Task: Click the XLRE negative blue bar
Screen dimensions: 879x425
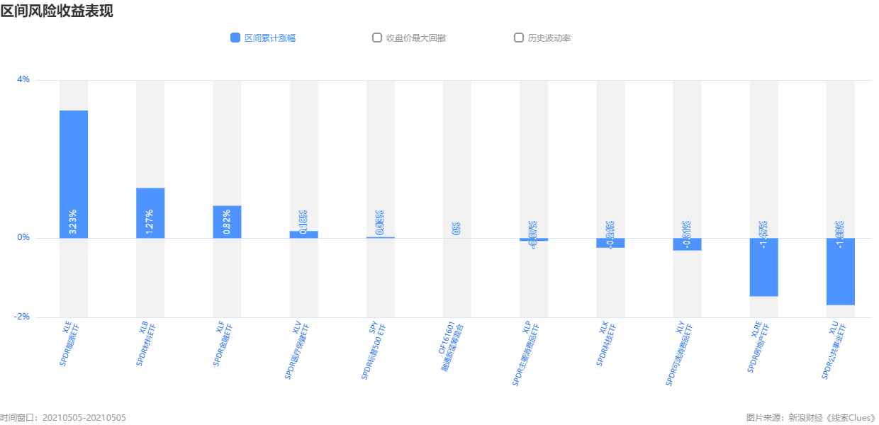Action: tap(763, 267)
